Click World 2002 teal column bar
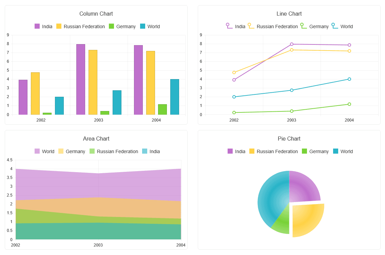 pyautogui.click(x=59, y=106)
